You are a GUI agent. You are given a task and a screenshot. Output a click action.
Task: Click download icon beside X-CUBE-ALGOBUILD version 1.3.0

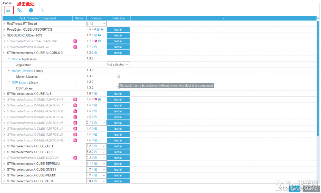pos(96,53)
